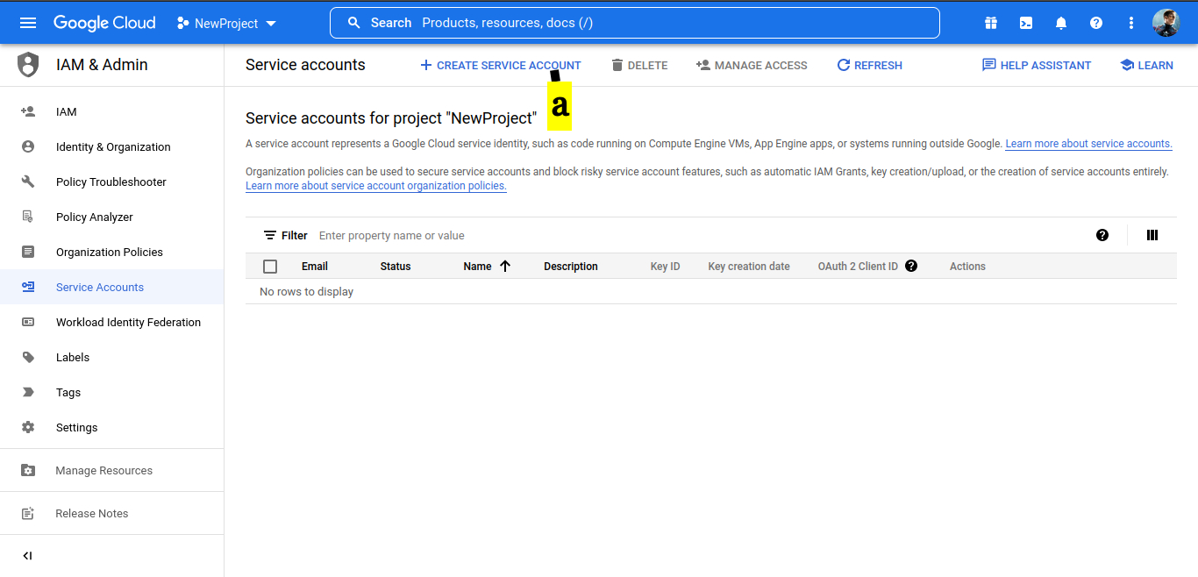The image size is (1198, 577).
Task: Open Settings in IAM sidebar
Action: (111, 427)
